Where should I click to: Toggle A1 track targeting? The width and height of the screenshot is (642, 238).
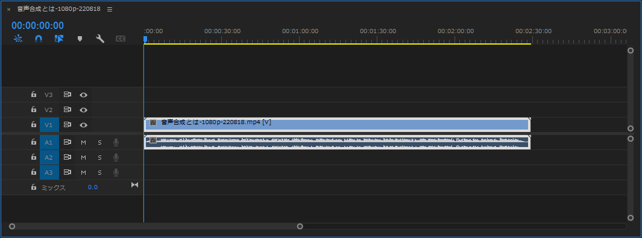[49, 142]
